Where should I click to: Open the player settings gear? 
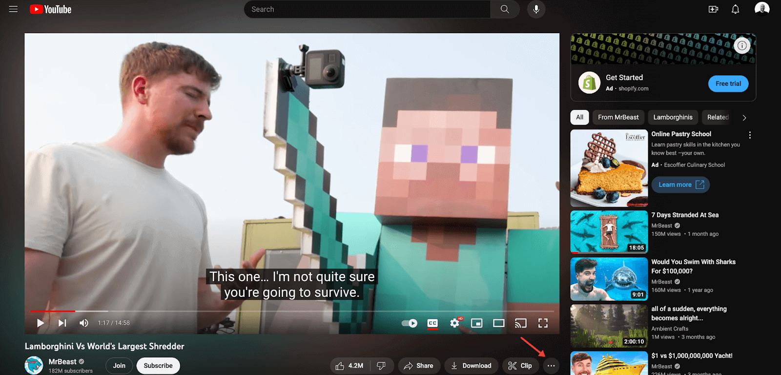coord(455,323)
